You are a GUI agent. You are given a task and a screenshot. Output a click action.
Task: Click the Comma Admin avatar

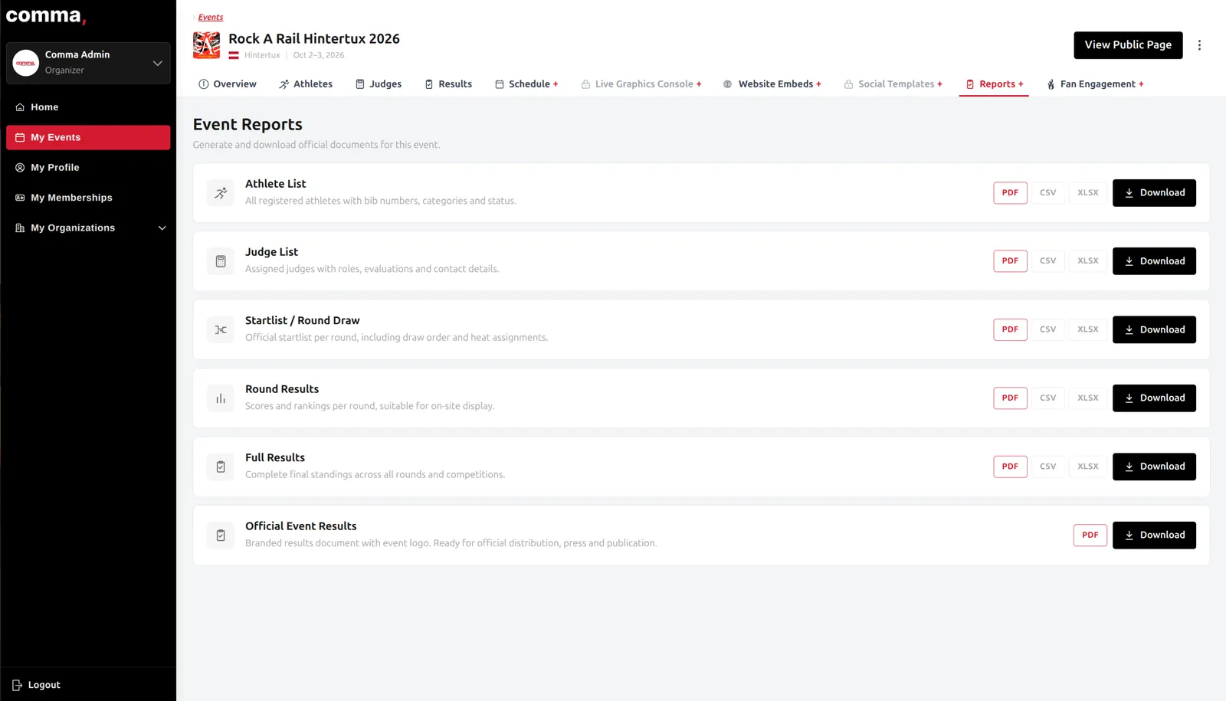(26, 63)
